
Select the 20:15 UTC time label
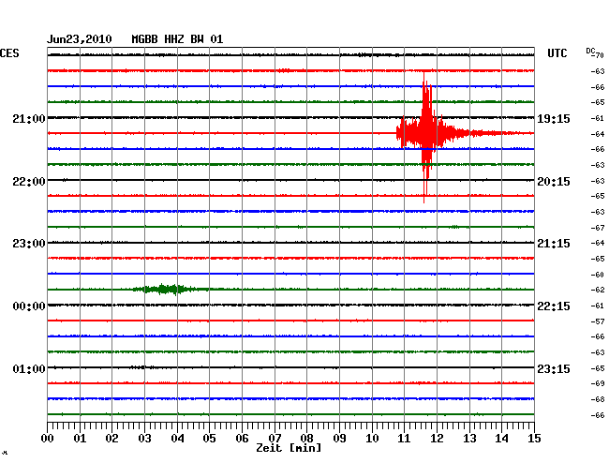pos(554,182)
